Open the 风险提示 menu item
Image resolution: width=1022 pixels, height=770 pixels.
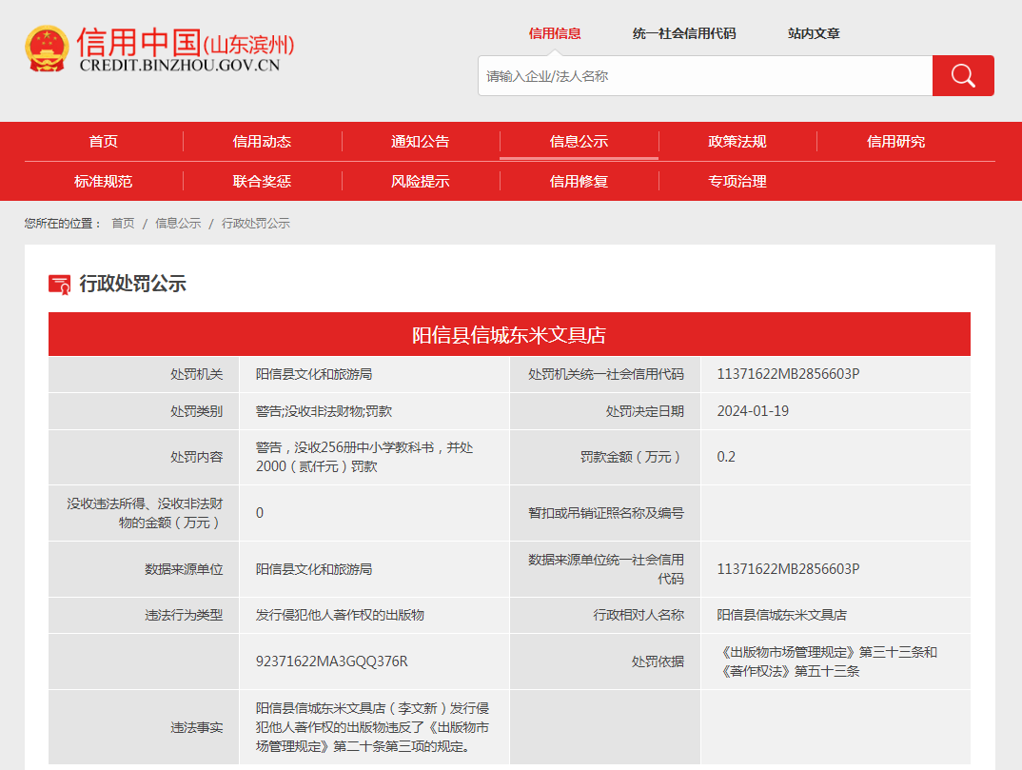[x=420, y=182]
